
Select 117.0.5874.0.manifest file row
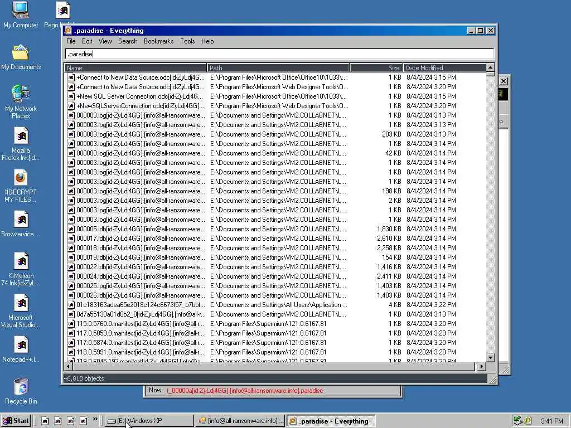(275, 343)
